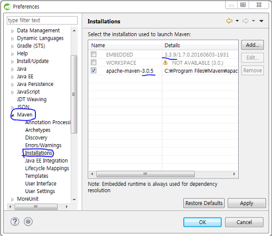Select JDT Weaving in the tree
272x236 pixels.
[32, 100]
